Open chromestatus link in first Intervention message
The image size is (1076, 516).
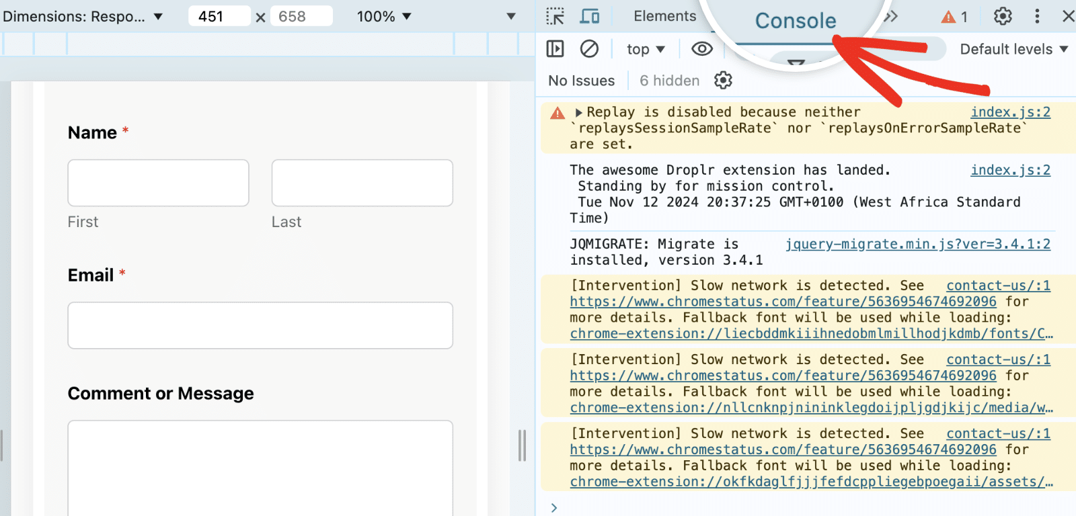(783, 302)
